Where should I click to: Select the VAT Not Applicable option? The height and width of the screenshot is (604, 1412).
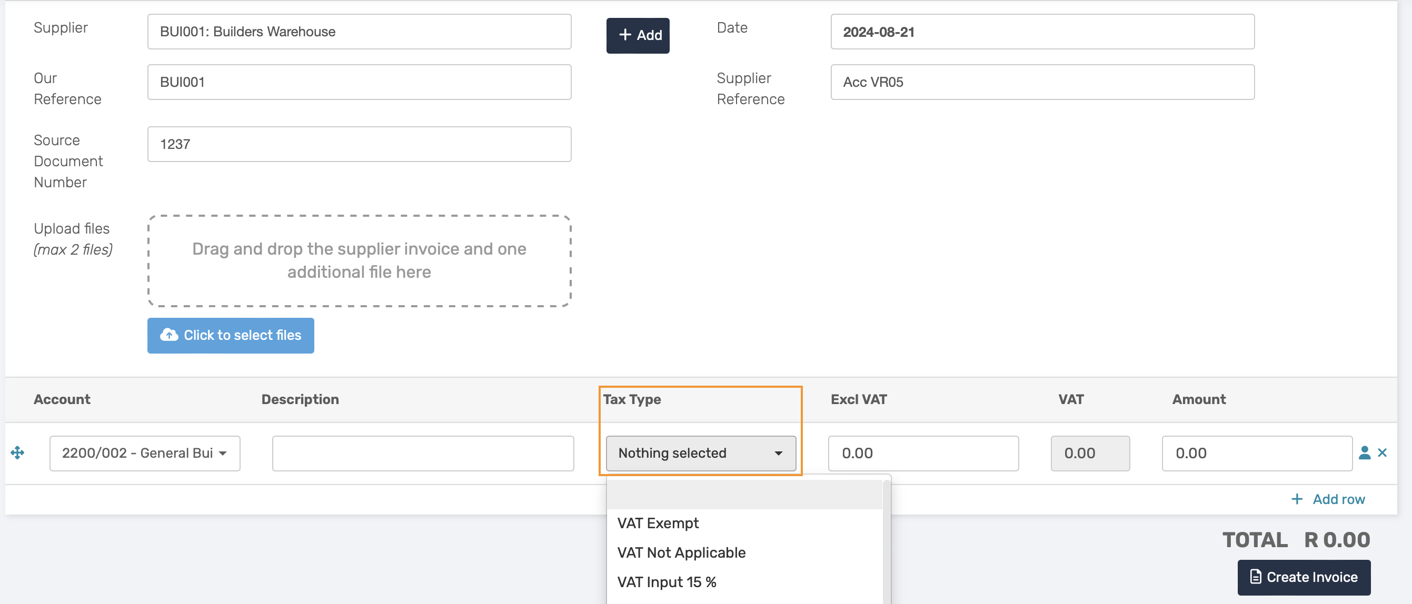[681, 552]
